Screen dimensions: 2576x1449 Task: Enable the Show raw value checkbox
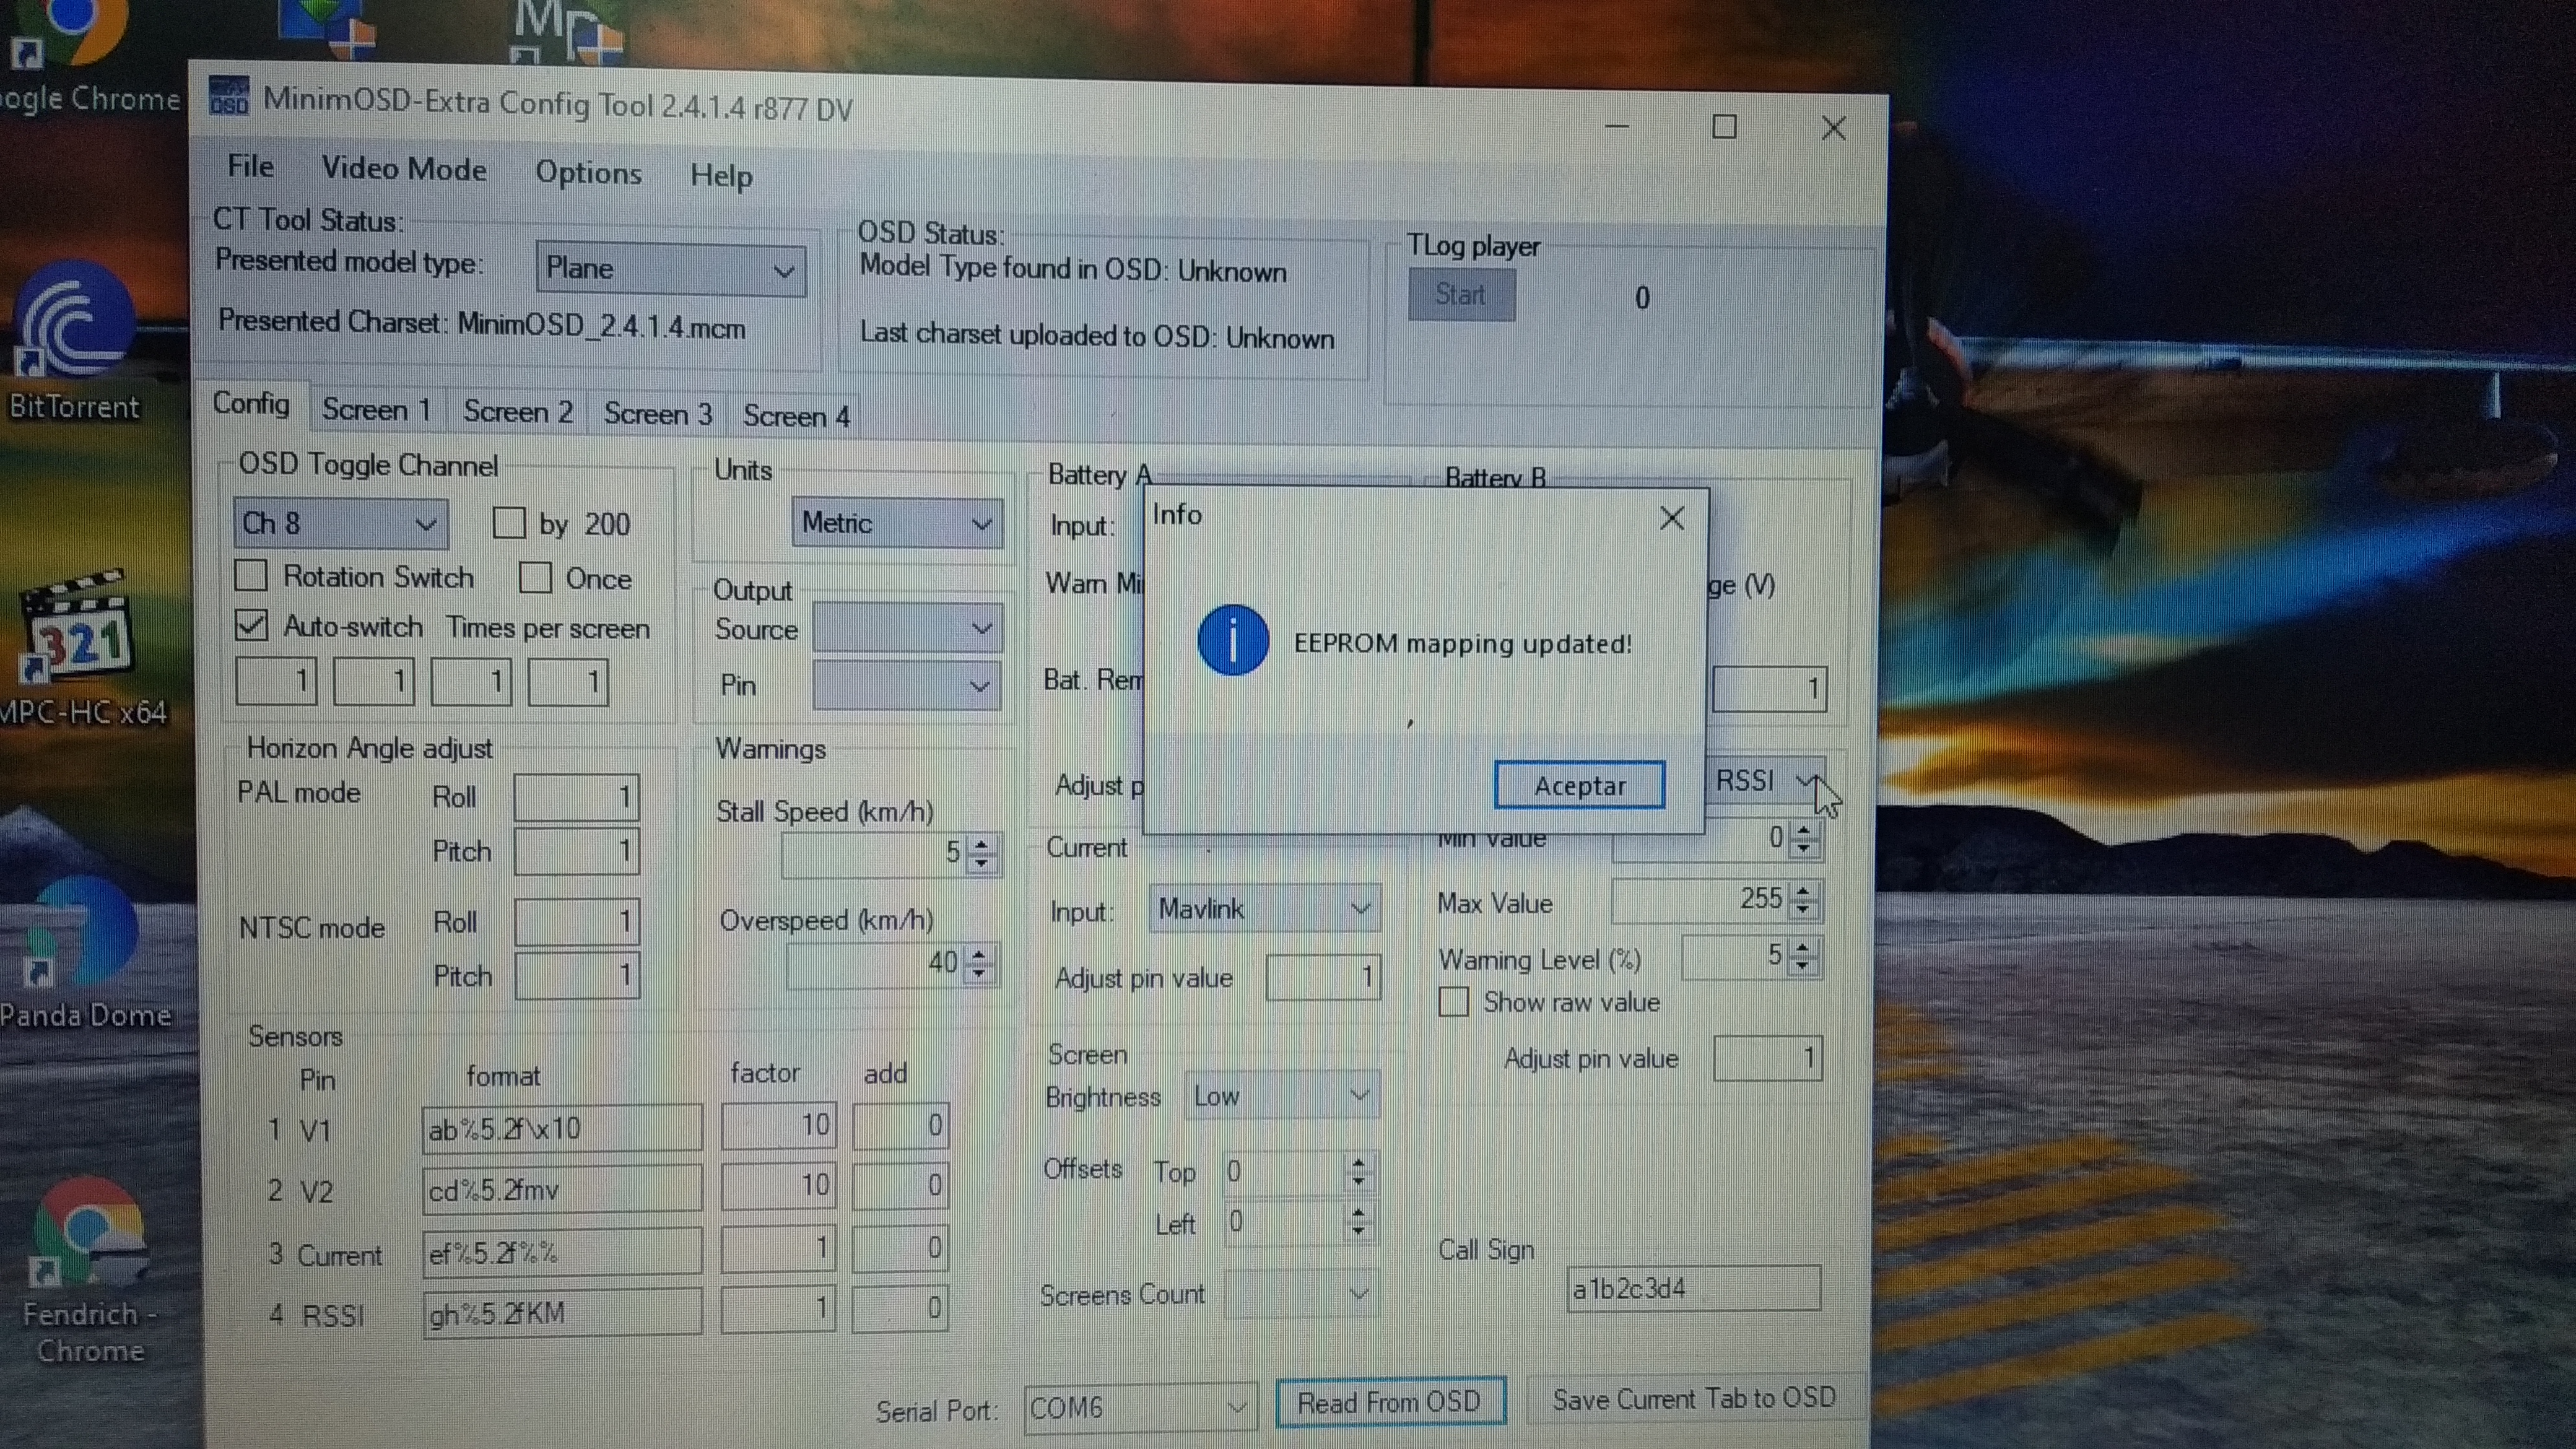pyautogui.click(x=1453, y=1001)
